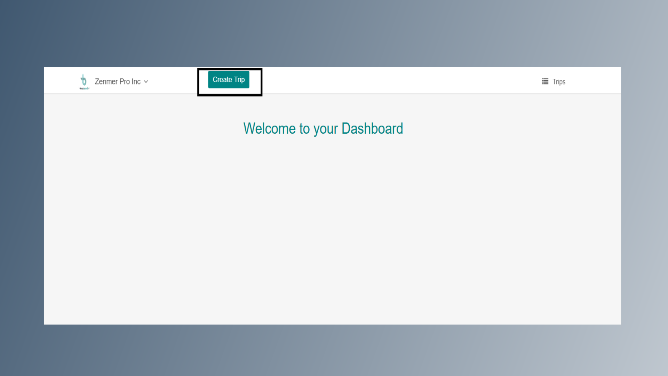This screenshot has height=376, width=668.
Task: Toggle the Zenmer Pro Inc organization switcher
Action: coord(121,81)
